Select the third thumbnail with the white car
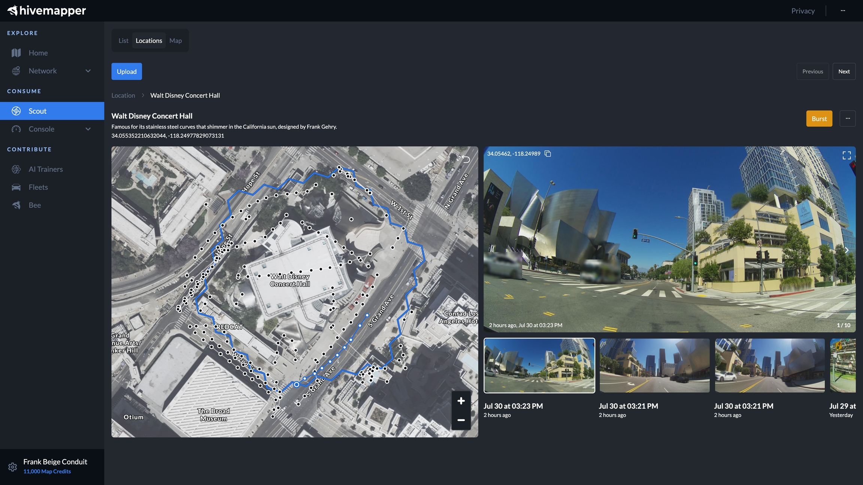The height and width of the screenshot is (485, 863). (770, 366)
